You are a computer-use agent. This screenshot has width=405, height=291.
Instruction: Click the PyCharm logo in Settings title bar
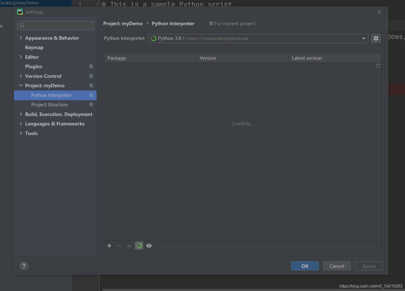pyautogui.click(x=20, y=12)
